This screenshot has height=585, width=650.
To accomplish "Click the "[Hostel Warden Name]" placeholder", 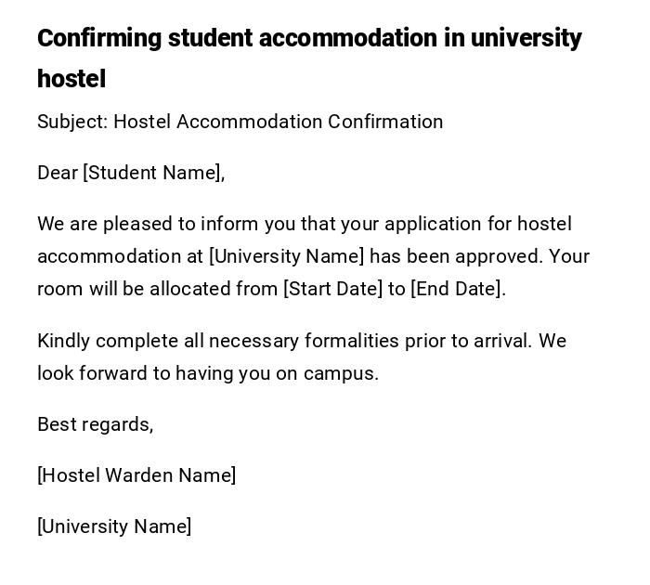I will [136, 475].
